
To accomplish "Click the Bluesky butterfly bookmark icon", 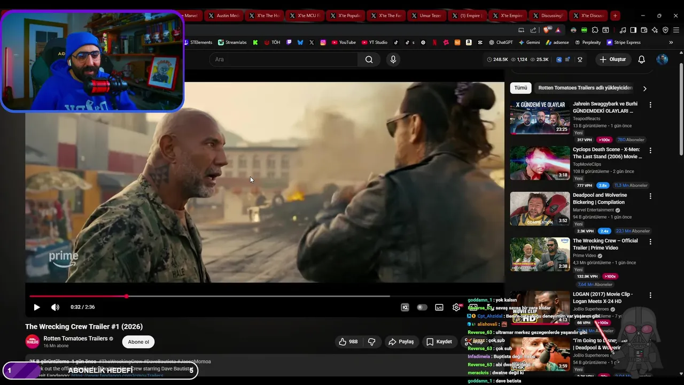I will [300, 42].
